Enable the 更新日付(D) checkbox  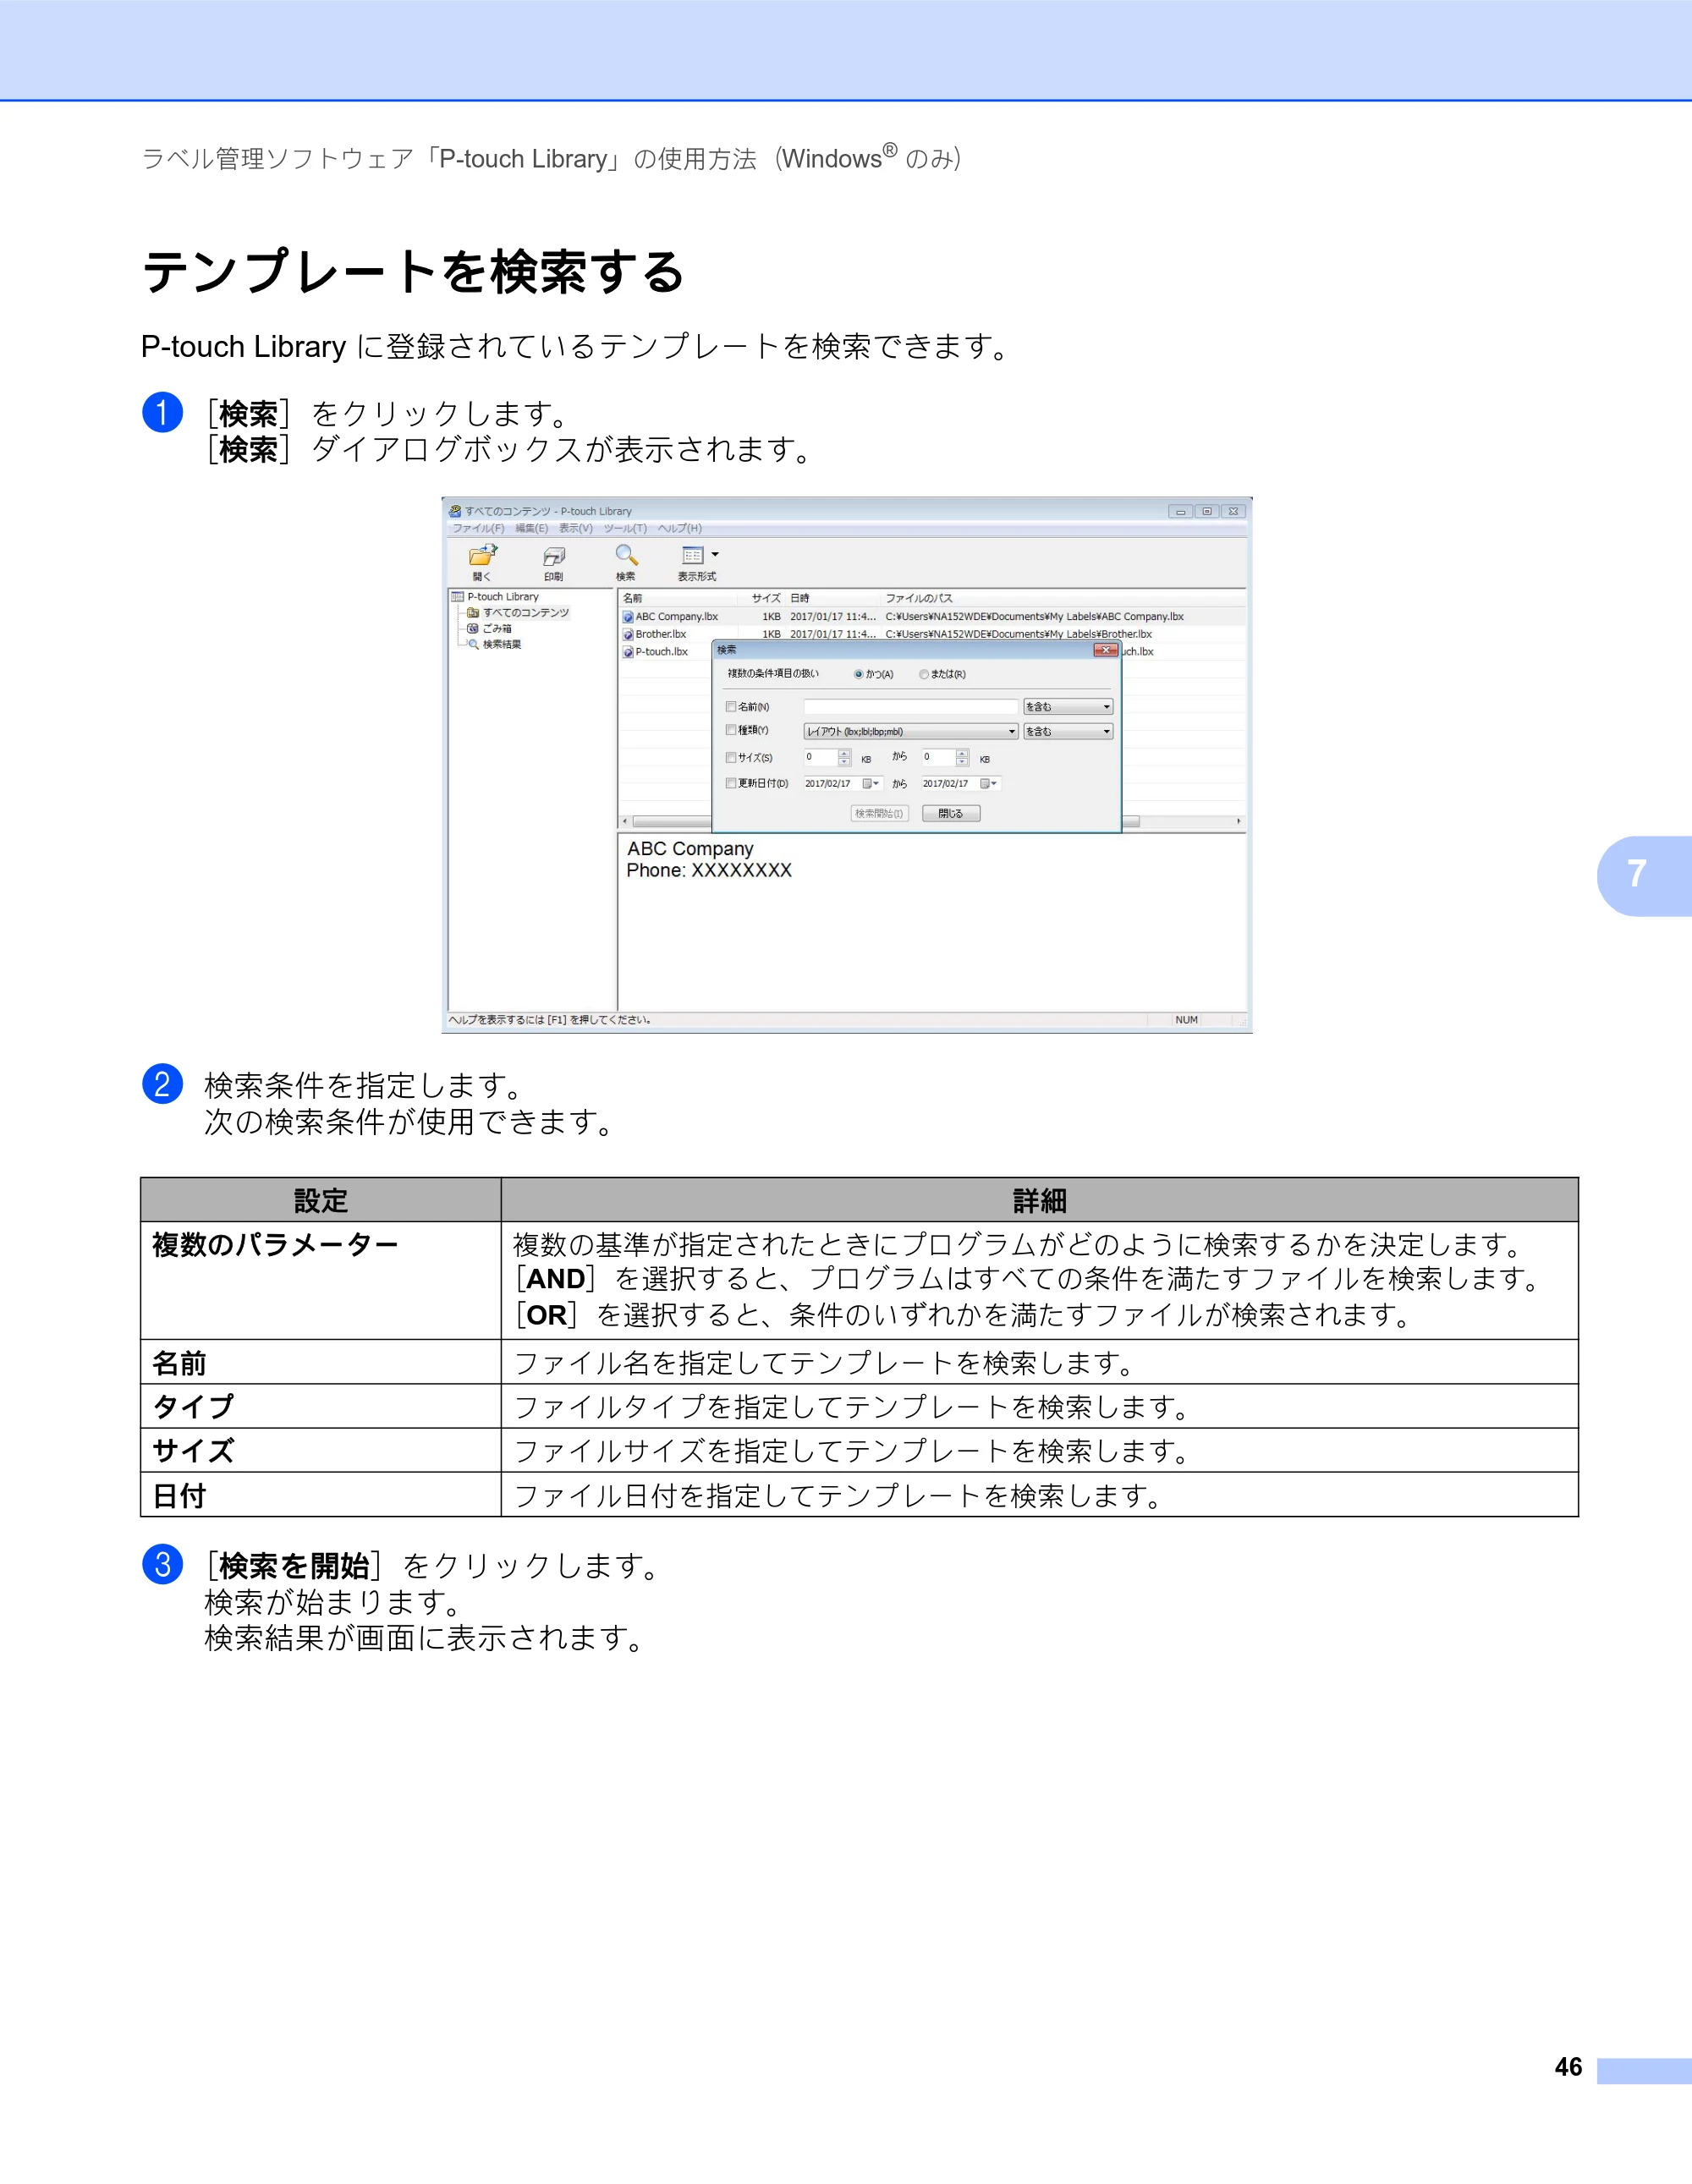tap(731, 783)
